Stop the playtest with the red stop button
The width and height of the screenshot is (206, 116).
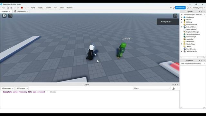(22, 8)
